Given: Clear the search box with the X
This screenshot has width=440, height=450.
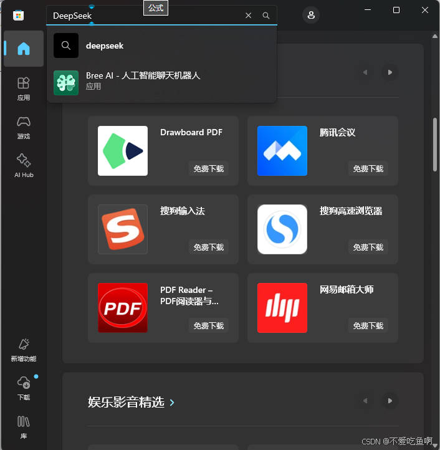Looking at the screenshot, I should coord(249,16).
